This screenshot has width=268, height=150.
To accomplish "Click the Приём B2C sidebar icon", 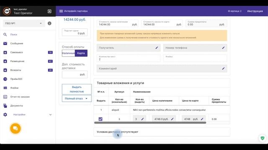I will [x=5, y=79].
